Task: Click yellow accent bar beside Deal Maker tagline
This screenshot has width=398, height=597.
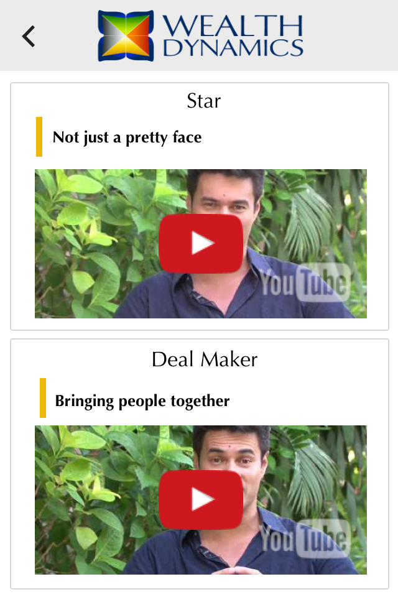Action: click(43, 398)
